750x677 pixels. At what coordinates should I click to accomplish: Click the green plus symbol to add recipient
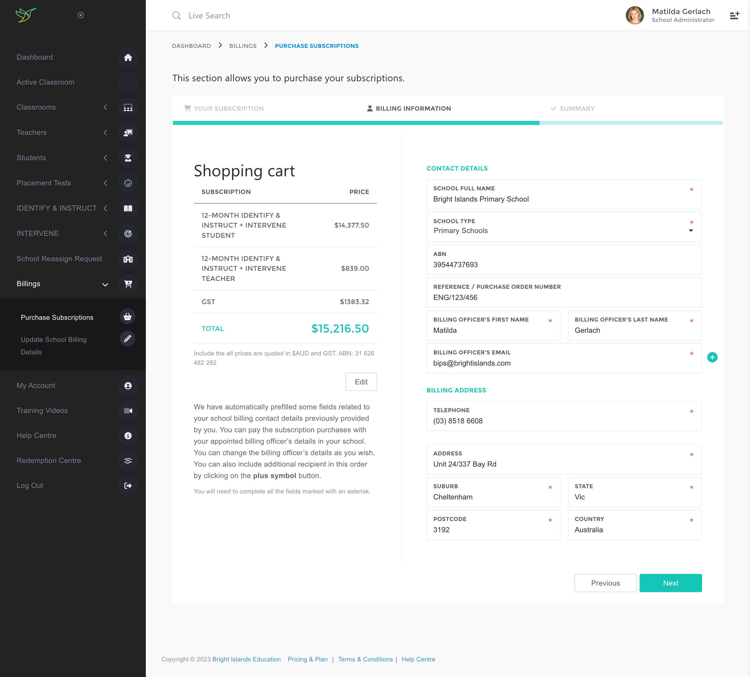pyautogui.click(x=713, y=357)
